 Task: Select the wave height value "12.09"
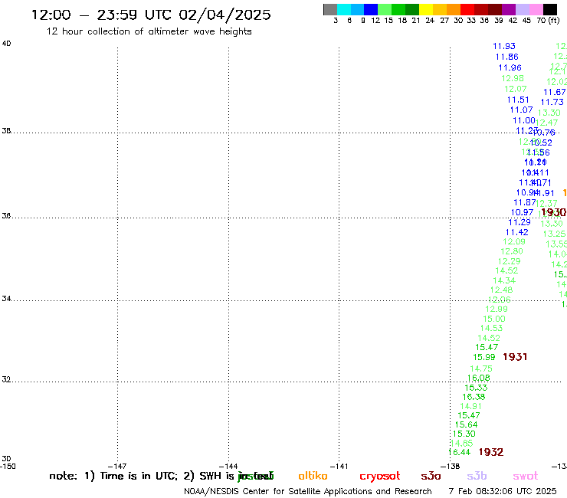(x=514, y=241)
